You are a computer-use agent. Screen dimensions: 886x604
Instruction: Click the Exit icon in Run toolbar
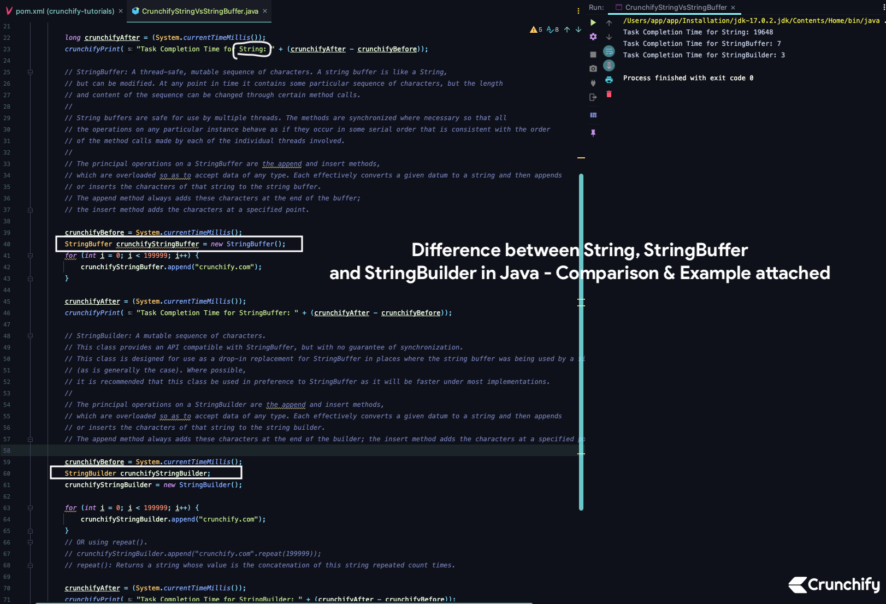click(593, 97)
